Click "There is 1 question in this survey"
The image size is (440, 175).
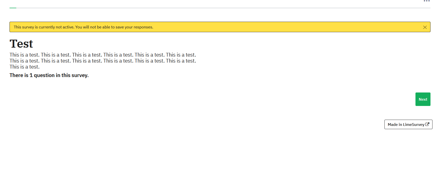(49, 75)
